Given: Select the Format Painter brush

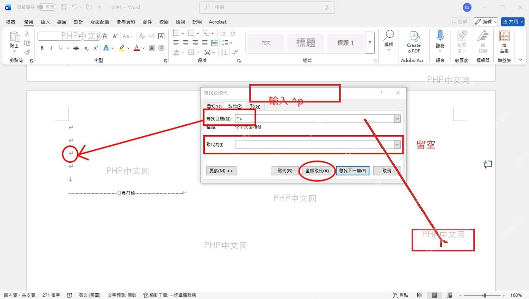Looking at the screenshot, I should point(27,52).
